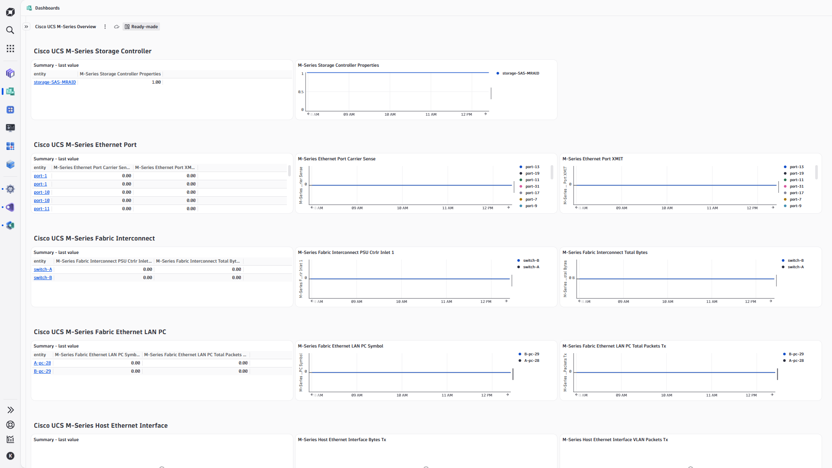Screen dimensions: 832x468
Task: Open the blue tiles app with red dot
Action: [10, 146]
